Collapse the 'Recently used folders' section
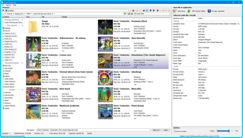 pos(22,20)
